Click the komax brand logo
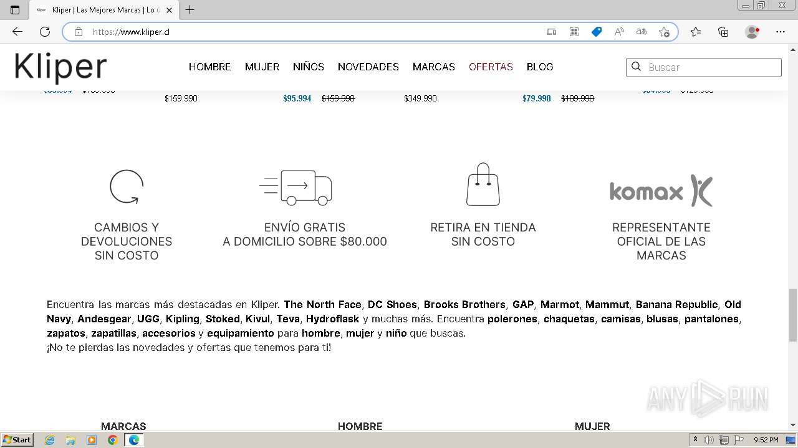 (661, 191)
